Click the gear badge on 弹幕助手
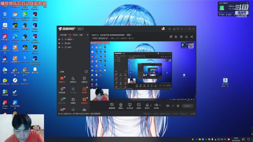This screenshot has height=142, width=253. [x=65, y=77]
